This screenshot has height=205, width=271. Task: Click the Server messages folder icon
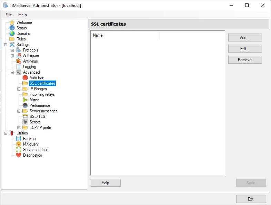click(25, 111)
